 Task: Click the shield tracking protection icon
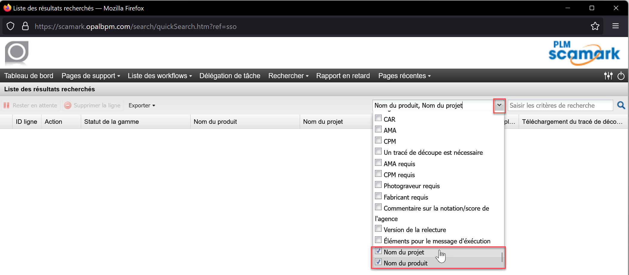[x=10, y=26]
